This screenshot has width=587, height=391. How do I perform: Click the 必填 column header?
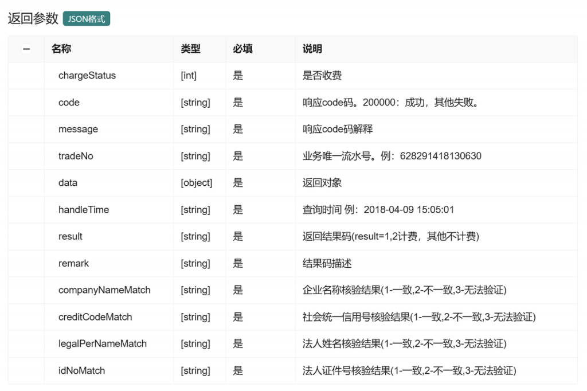tap(242, 49)
